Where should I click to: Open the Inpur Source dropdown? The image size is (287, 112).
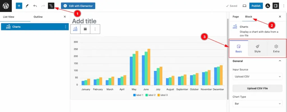tap(258, 77)
